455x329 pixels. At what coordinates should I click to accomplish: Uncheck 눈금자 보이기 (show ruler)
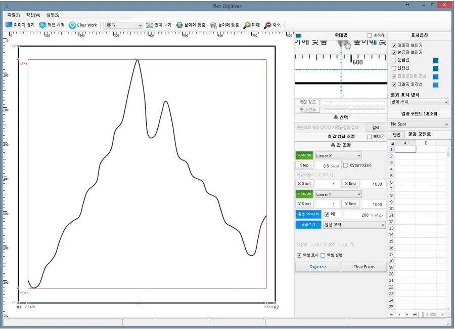pos(394,52)
